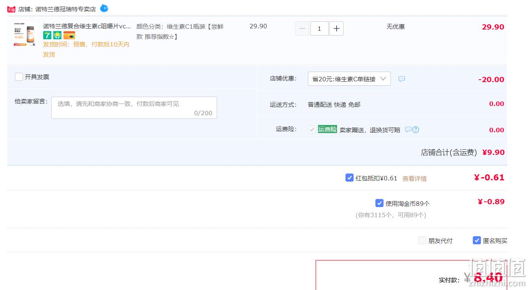Click the comment bubble icon beside the store discount dropdown
529x290 pixels.
click(402, 79)
